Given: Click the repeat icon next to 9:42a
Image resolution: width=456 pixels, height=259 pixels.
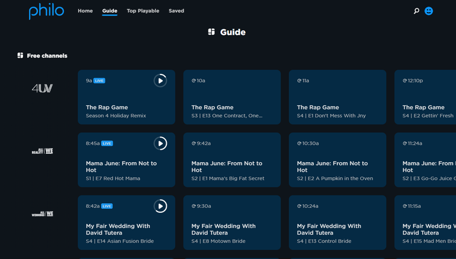Looking at the screenshot, I should coord(194,143).
